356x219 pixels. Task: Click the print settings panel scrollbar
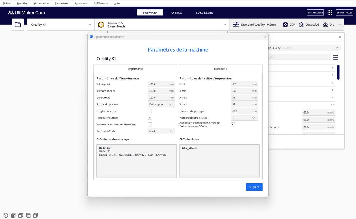pos(338,72)
